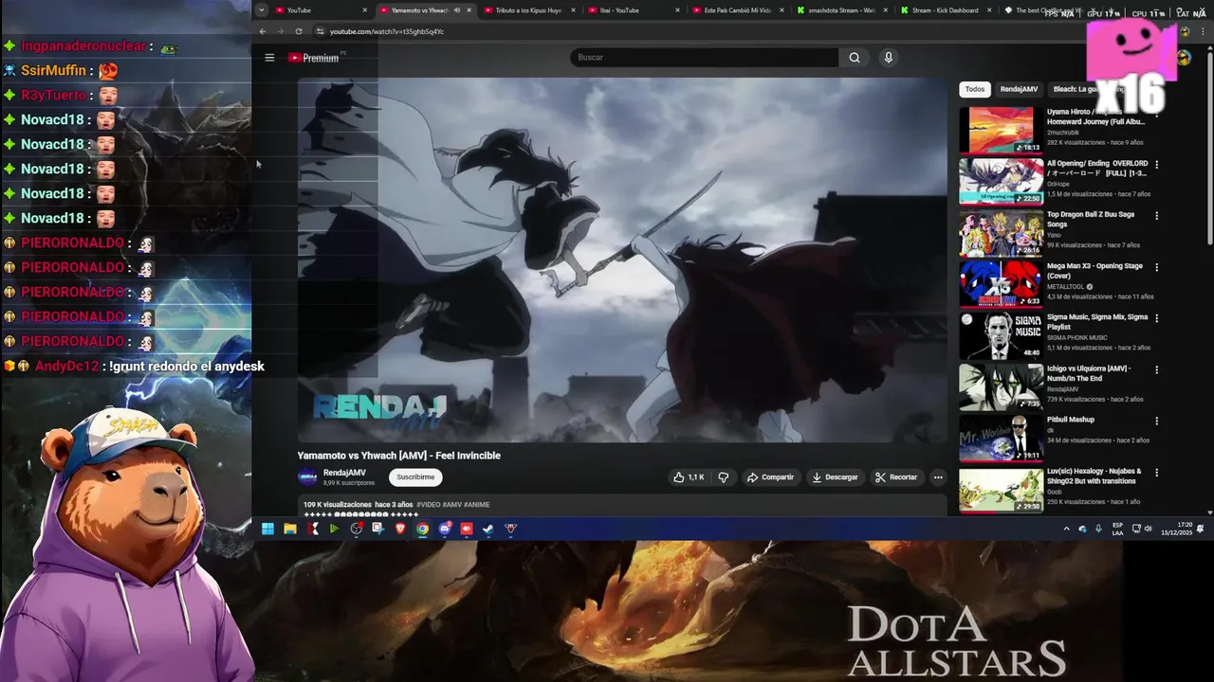Click the Recortar clip button
The height and width of the screenshot is (682, 1214).
pos(896,477)
